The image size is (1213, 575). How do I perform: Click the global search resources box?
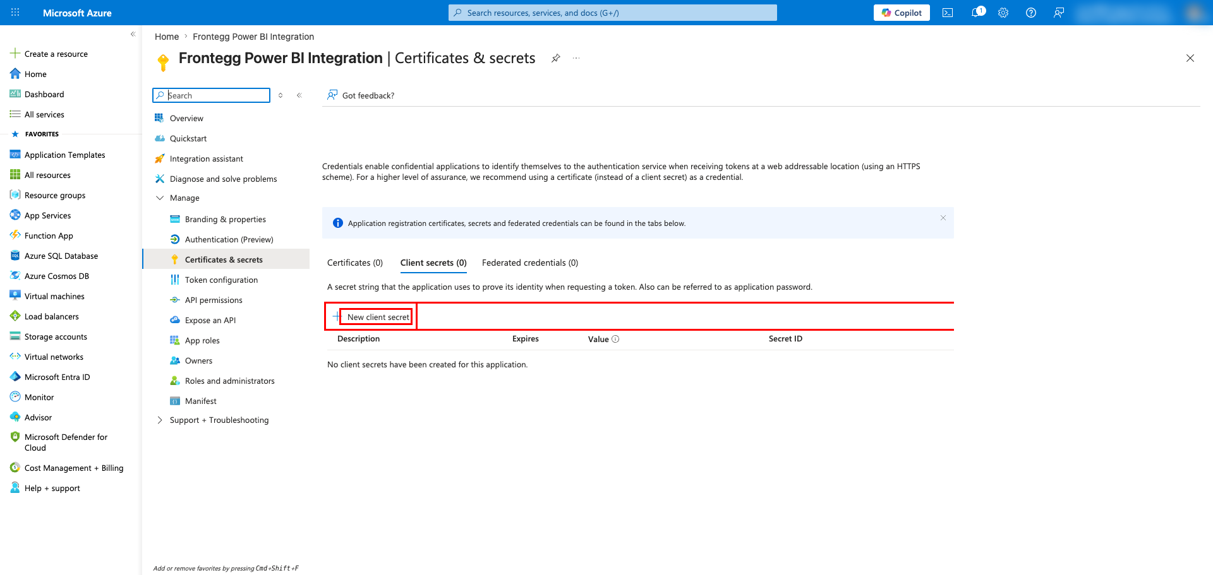613,13
